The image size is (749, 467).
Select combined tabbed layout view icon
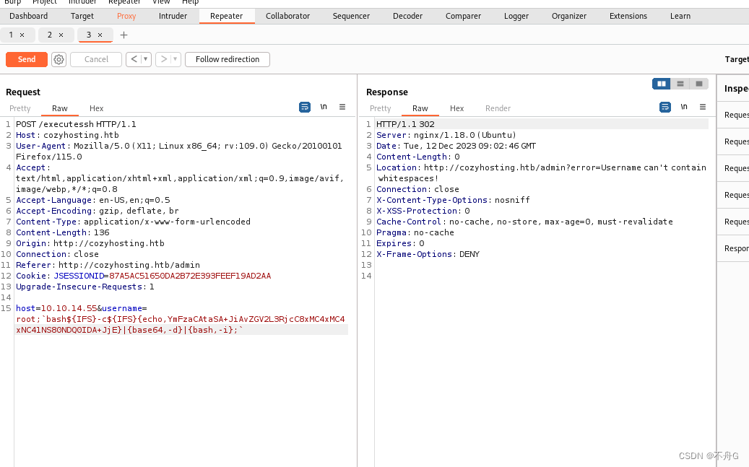(699, 84)
